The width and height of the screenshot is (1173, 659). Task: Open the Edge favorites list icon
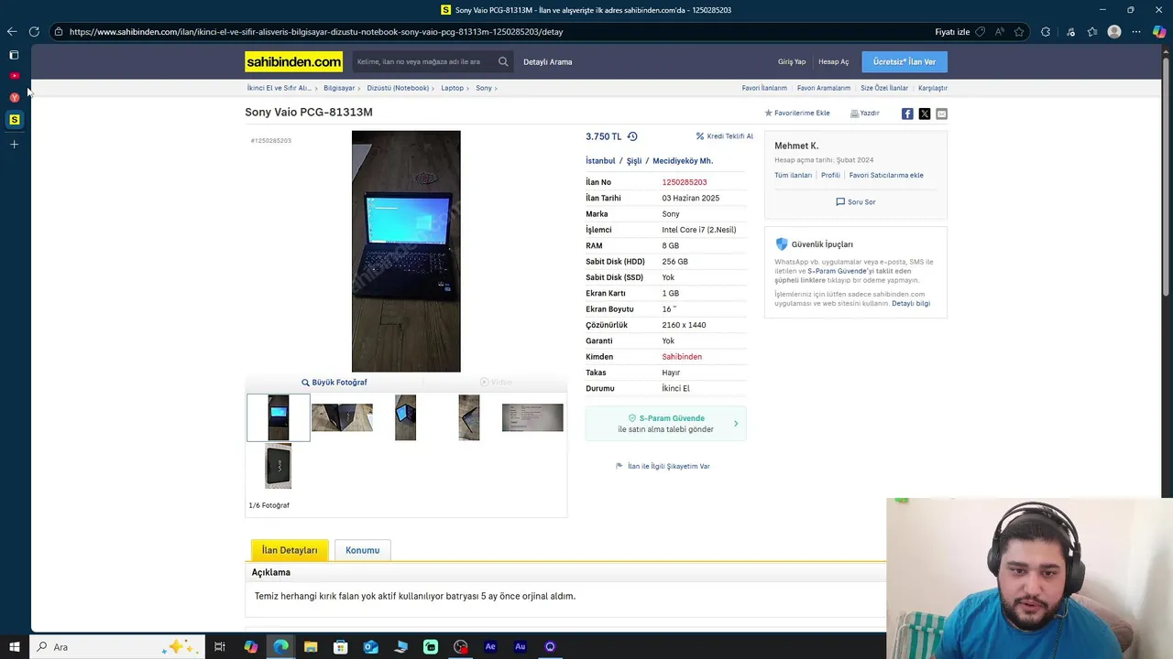click(1092, 31)
